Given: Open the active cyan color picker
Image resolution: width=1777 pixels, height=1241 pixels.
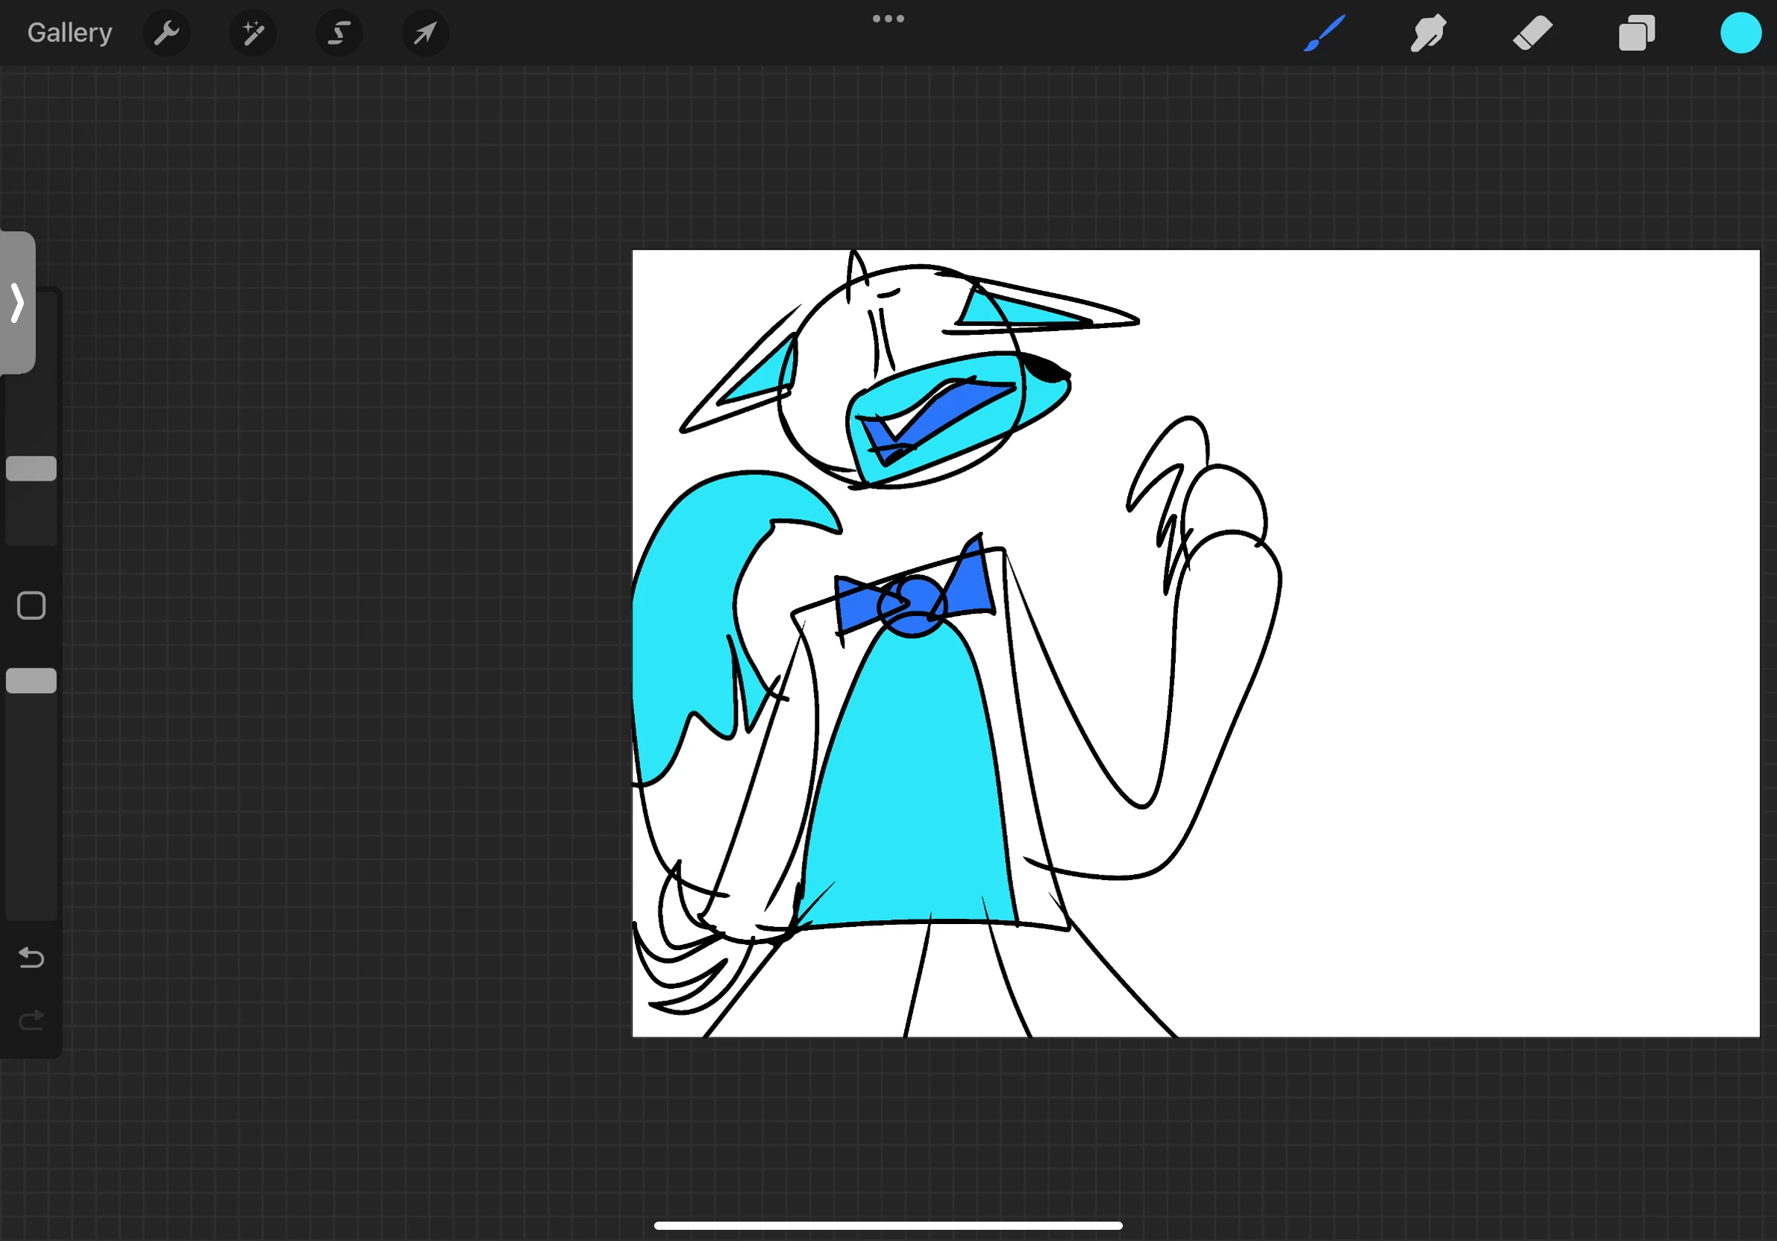Looking at the screenshot, I should 1740,34.
